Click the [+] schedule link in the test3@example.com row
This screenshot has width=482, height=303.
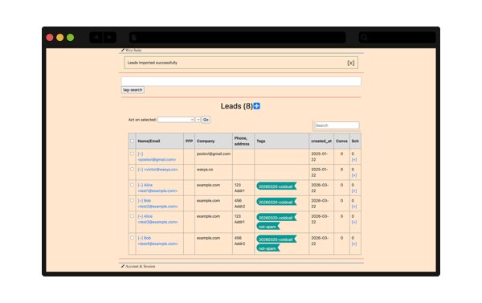tap(354, 222)
